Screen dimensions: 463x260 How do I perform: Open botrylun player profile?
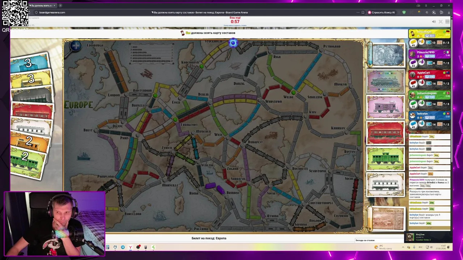coord(422,114)
